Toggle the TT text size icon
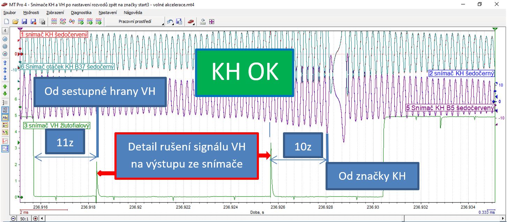The width and height of the screenshot is (507, 222). point(5,132)
